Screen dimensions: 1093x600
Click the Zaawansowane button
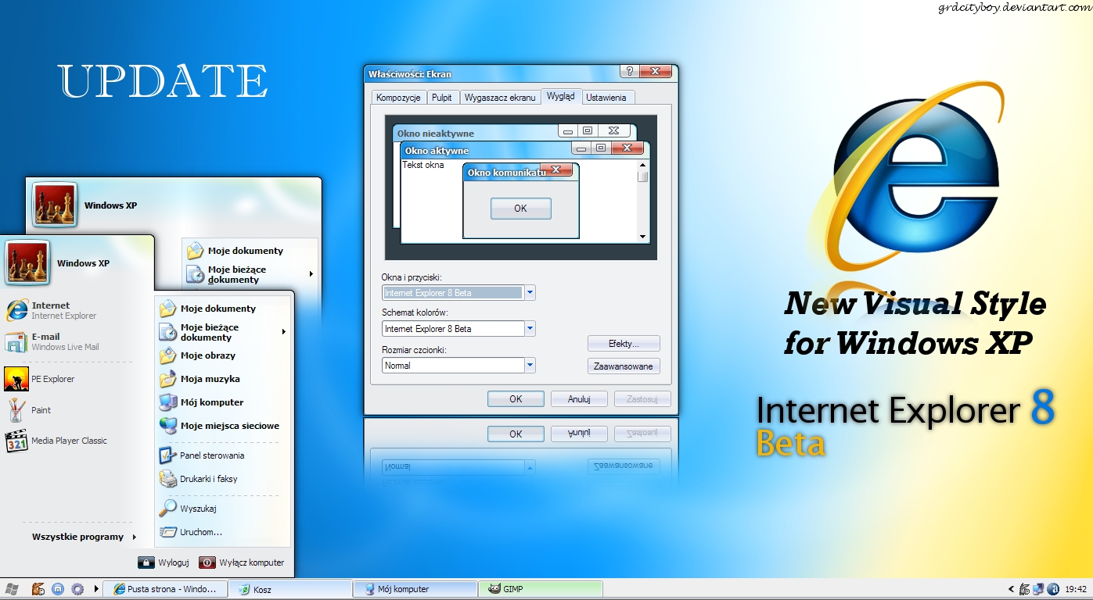[x=624, y=366]
